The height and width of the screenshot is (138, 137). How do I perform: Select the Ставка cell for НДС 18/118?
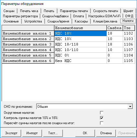point(115,44)
